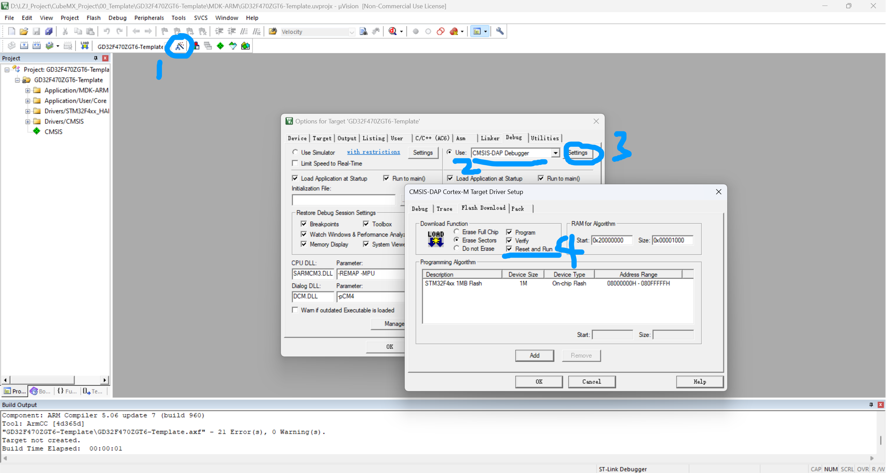Expand the Drivers/CMSIS folder
The width and height of the screenshot is (886, 473).
pyautogui.click(x=28, y=122)
